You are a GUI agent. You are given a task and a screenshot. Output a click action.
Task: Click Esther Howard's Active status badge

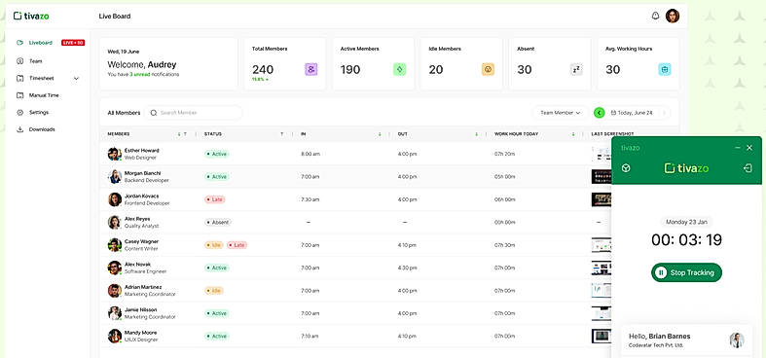coord(217,154)
